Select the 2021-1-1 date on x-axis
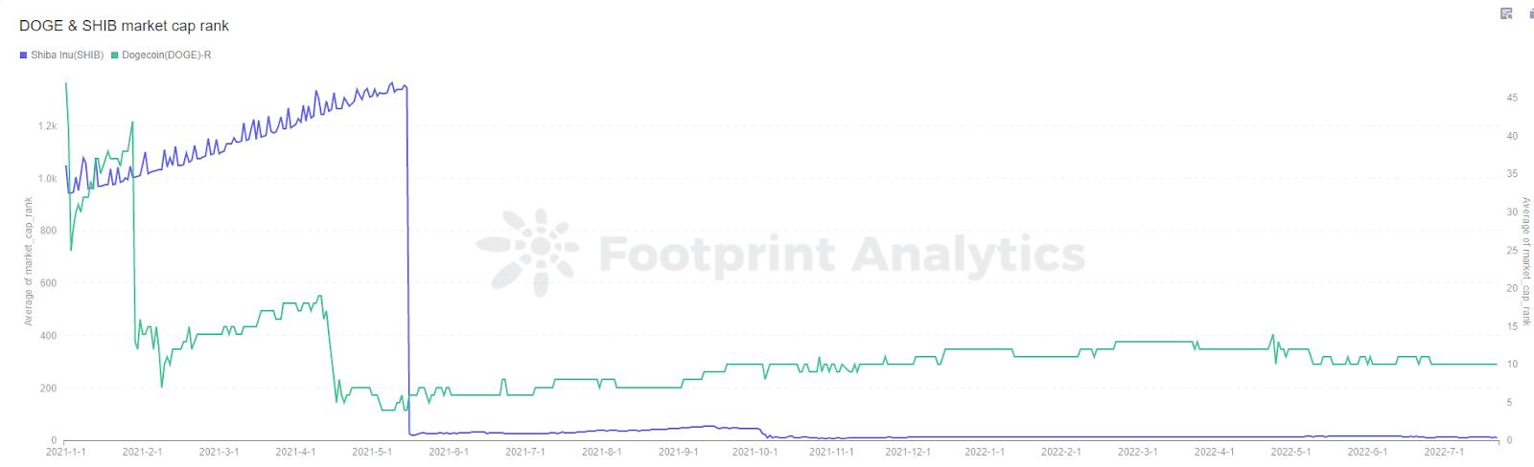1534x467 pixels. click(66, 452)
